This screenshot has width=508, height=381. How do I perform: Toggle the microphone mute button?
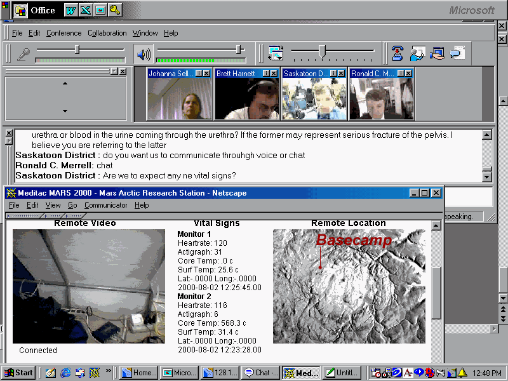tap(23, 54)
